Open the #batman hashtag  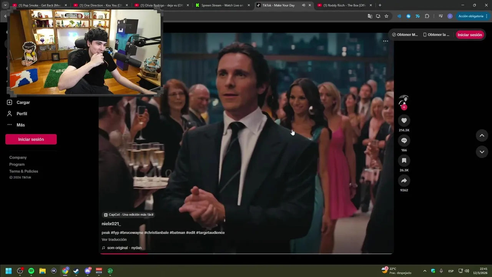pyautogui.click(x=177, y=233)
